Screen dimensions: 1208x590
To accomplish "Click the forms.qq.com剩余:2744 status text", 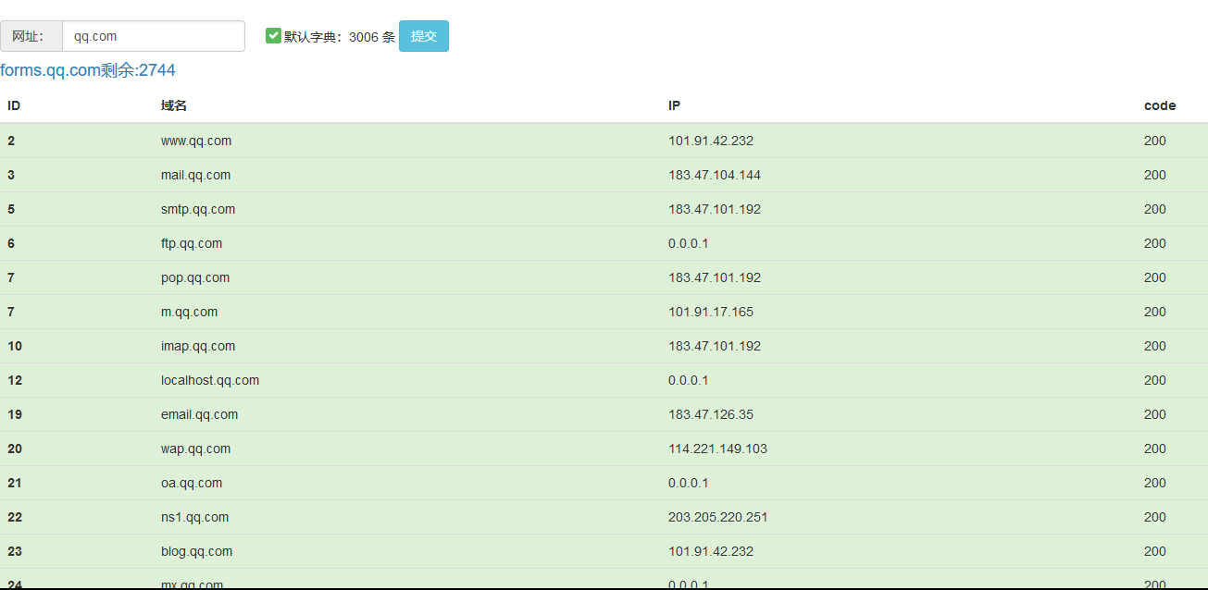I will (x=88, y=70).
